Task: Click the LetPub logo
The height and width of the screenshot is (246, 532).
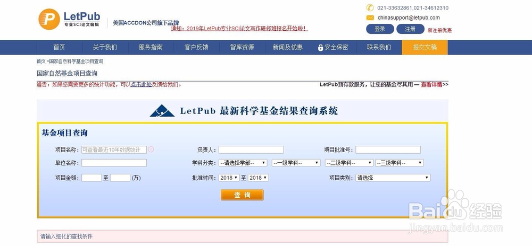Action: [69, 19]
